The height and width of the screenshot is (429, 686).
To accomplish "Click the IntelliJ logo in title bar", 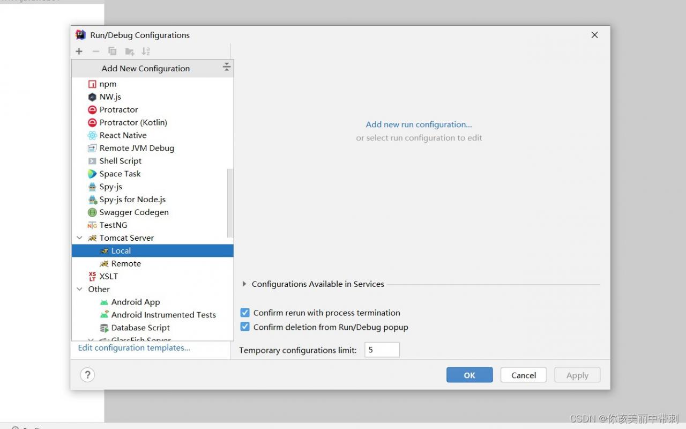I will (x=81, y=35).
